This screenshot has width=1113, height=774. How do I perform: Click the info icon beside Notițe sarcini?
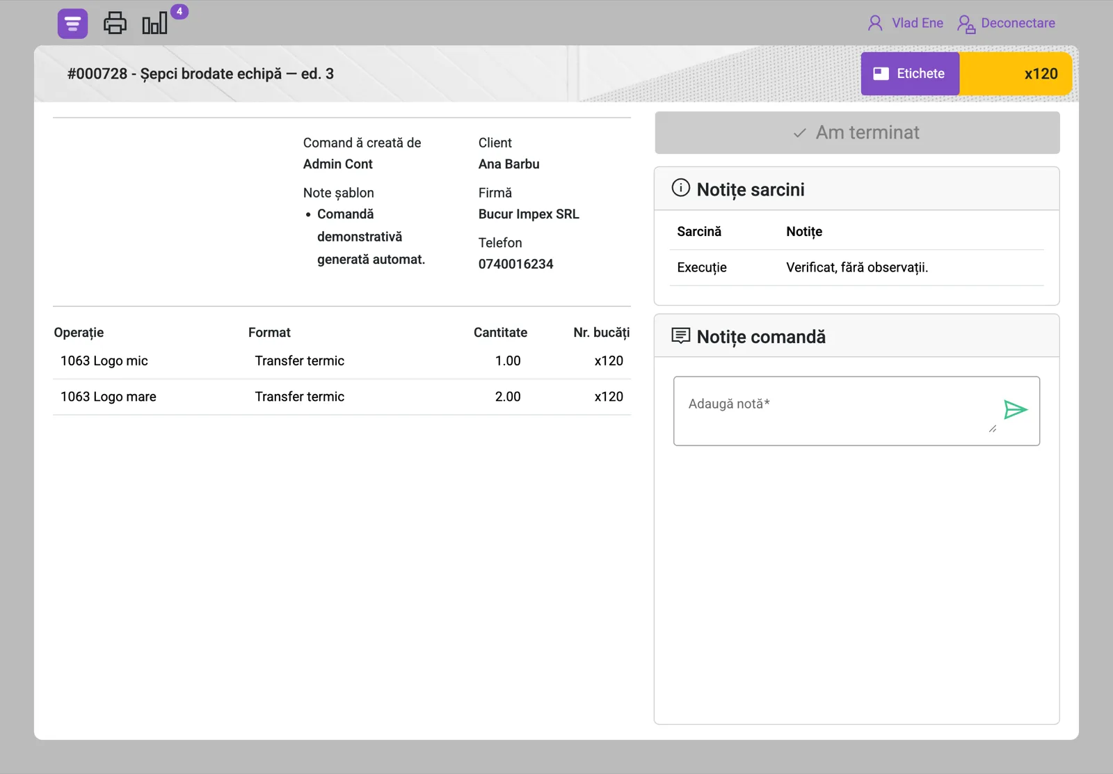pyautogui.click(x=680, y=188)
